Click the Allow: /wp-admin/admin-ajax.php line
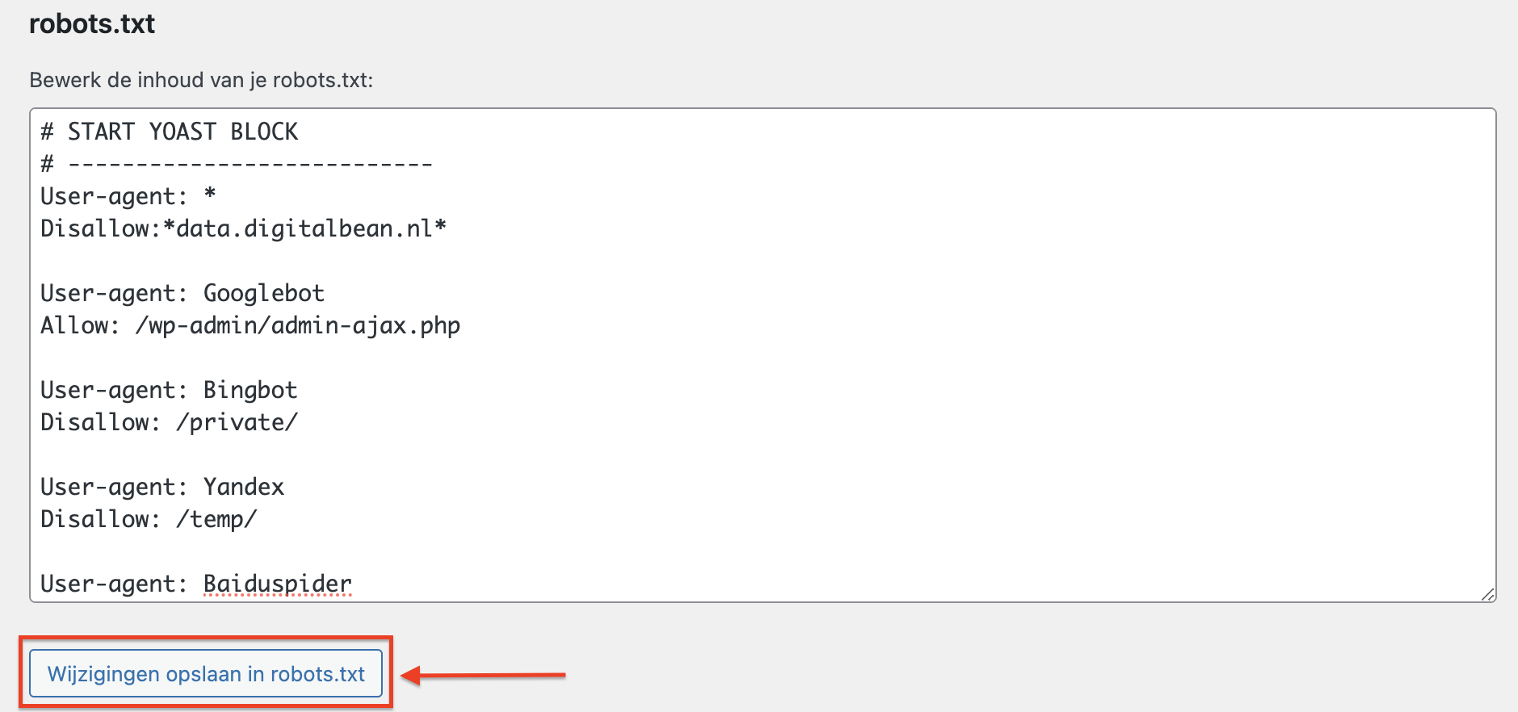 pyautogui.click(x=250, y=325)
